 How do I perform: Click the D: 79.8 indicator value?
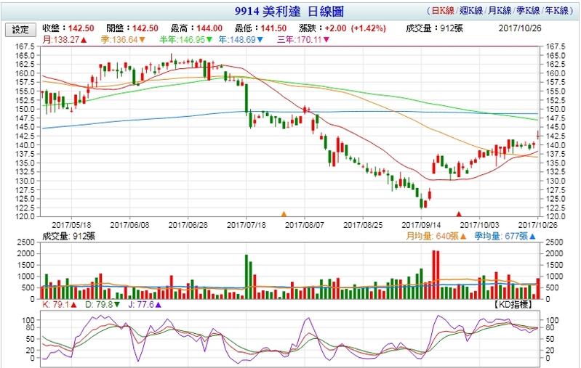coord(103,305)
